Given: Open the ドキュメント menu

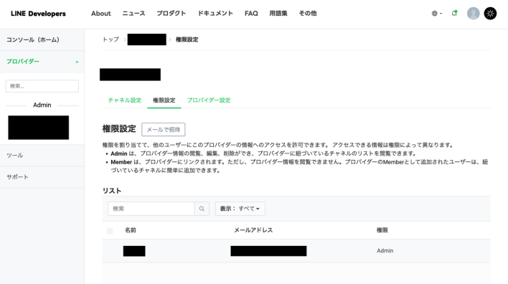Looking at the screenshot, I should coord(215,14).
